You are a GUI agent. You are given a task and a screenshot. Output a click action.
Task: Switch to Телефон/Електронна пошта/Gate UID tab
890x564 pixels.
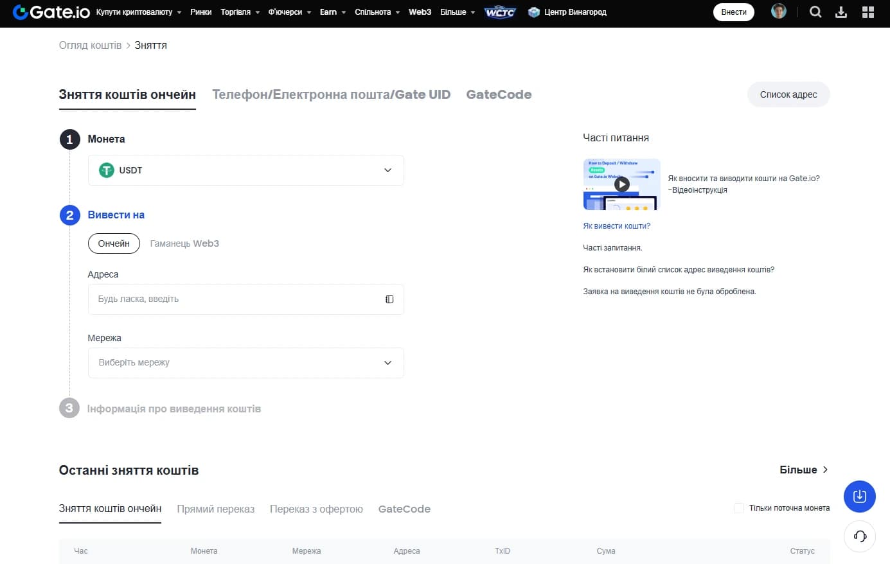click(x=331, y=94)
